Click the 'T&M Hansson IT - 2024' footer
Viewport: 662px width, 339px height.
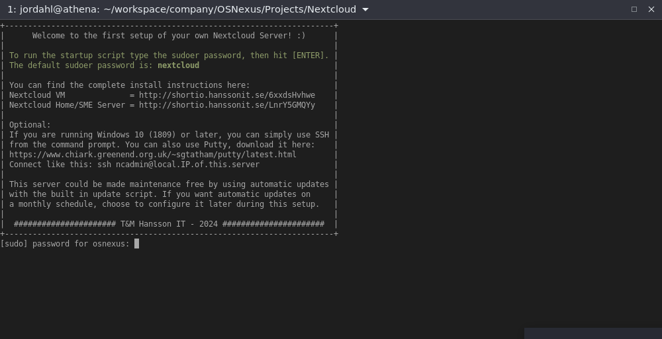point(169,224)
